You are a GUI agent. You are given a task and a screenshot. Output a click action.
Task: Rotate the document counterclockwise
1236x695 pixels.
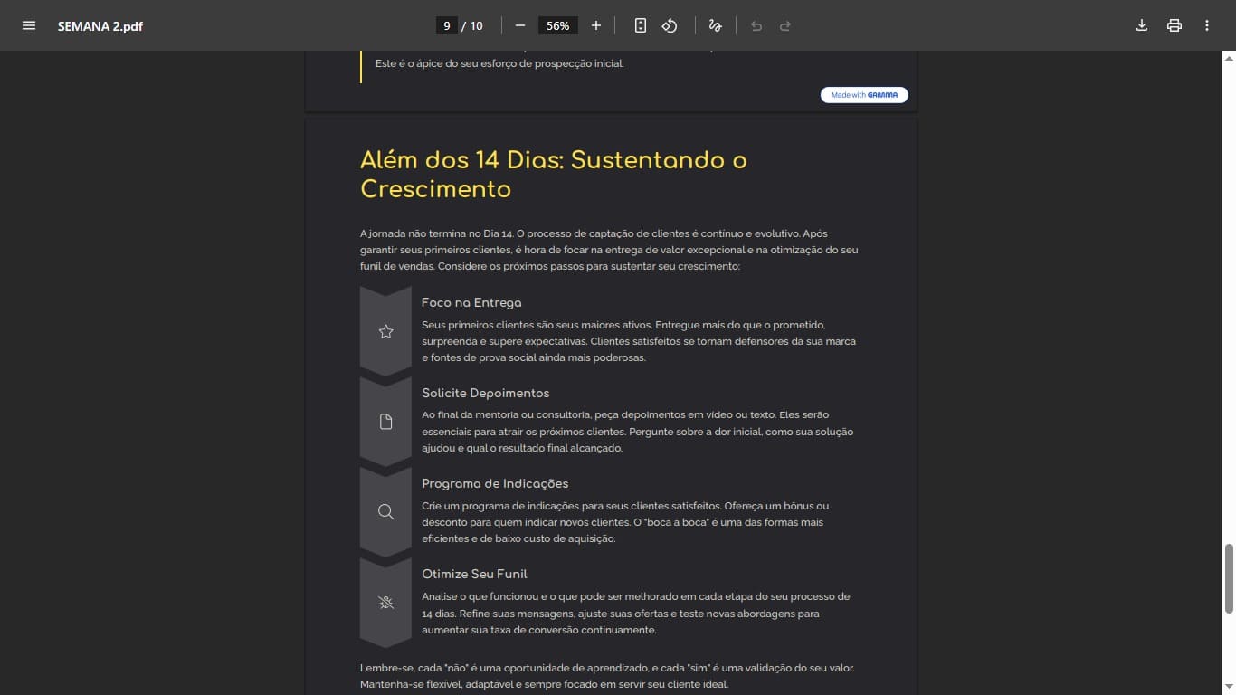(670, 25)
